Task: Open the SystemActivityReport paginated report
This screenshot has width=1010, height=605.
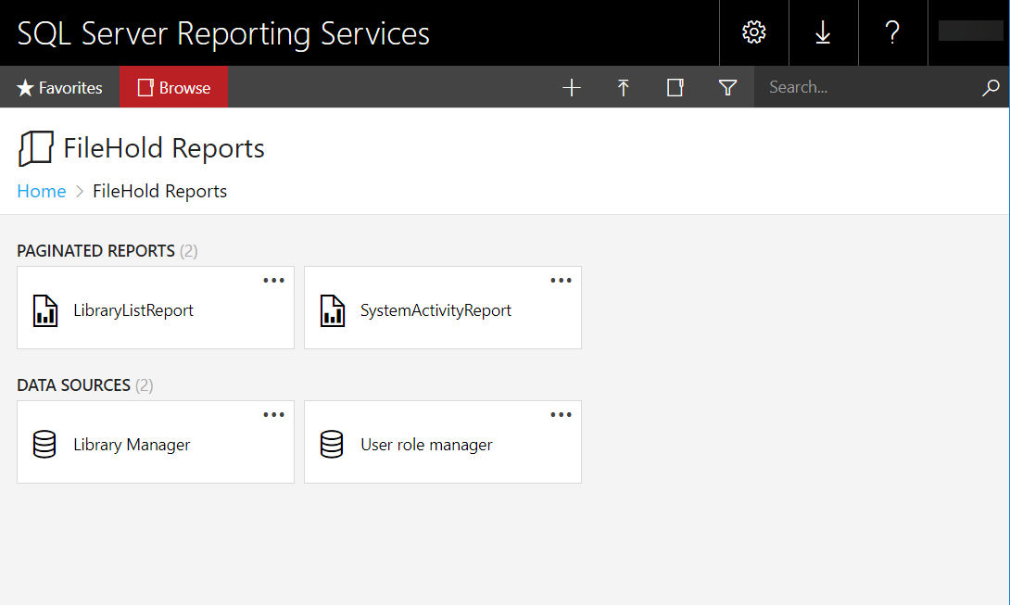Action: (436, 310)
